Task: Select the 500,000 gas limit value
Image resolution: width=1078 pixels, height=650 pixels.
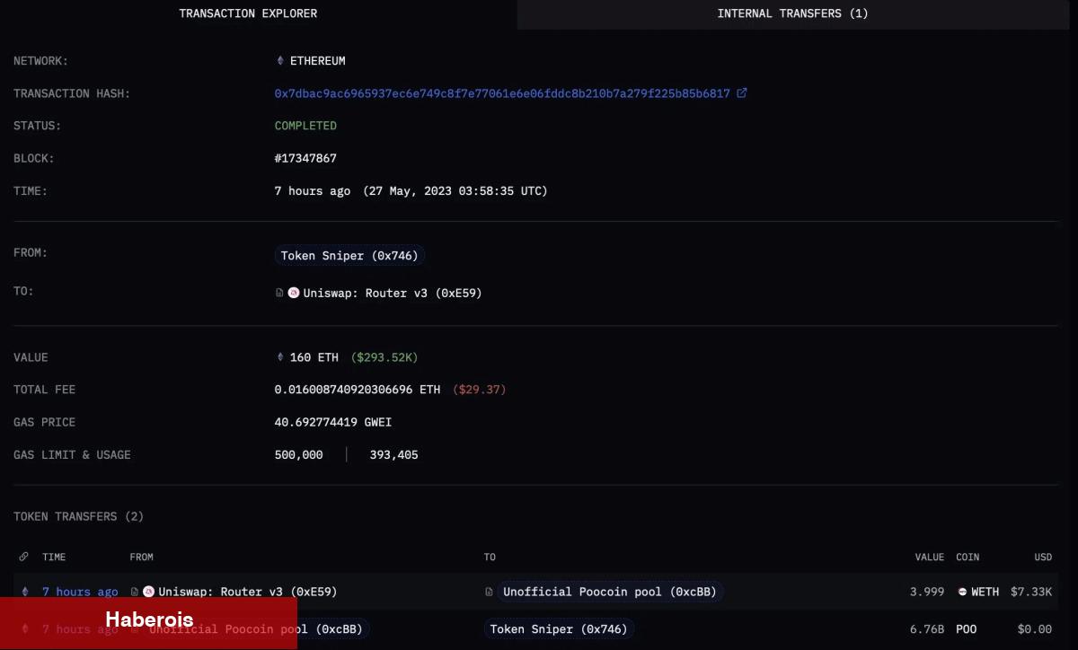Action: coord(298,454)
